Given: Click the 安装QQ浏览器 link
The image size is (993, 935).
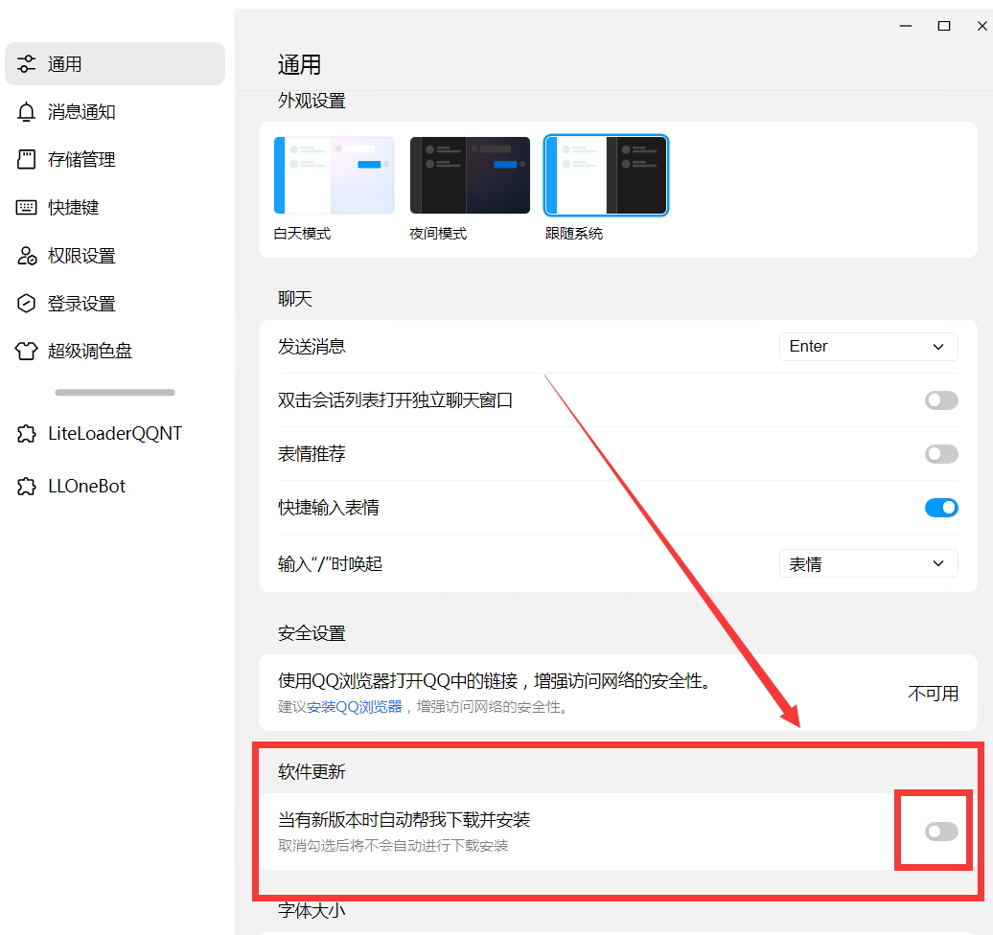Looking at the screenshot, I should click(x=355, y=708).
